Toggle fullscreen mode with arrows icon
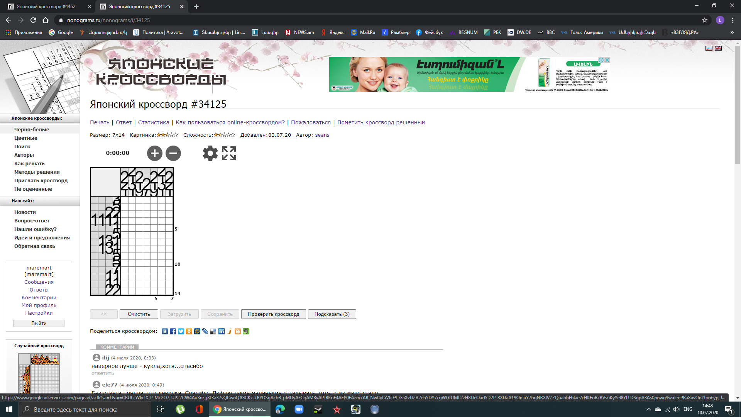This screenshot has height=417, width=741. pos(229,153)
